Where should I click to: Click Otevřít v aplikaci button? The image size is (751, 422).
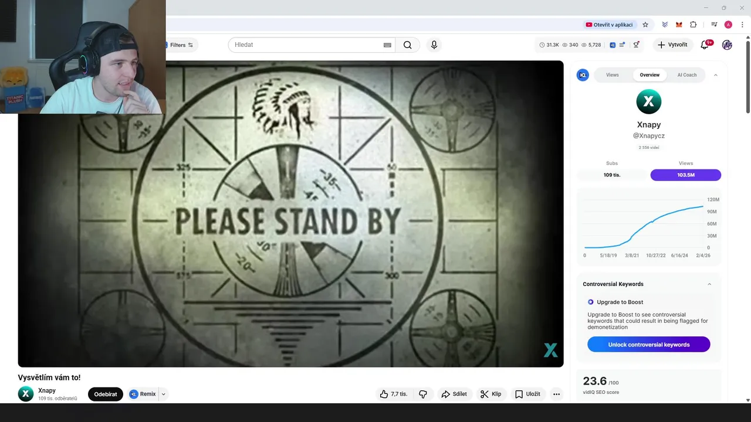pyautogui.click(x=609, y=25)
